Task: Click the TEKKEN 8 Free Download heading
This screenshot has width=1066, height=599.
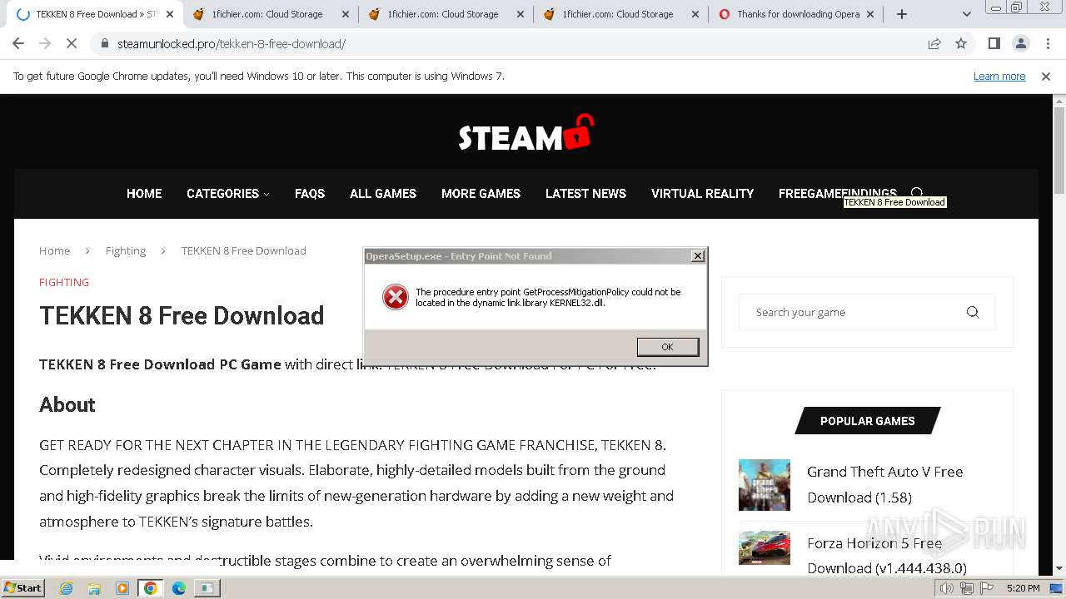Action: 182,315
